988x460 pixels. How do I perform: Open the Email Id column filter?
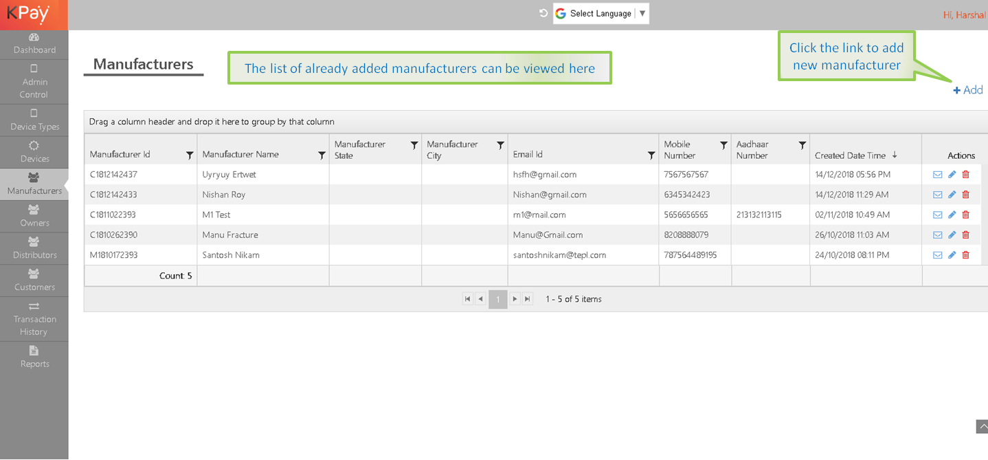click(651, 155)
